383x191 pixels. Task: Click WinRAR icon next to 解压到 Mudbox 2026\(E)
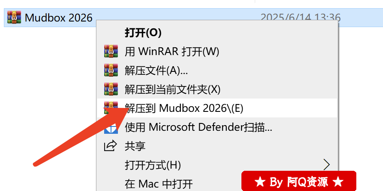tap(111, 108)
